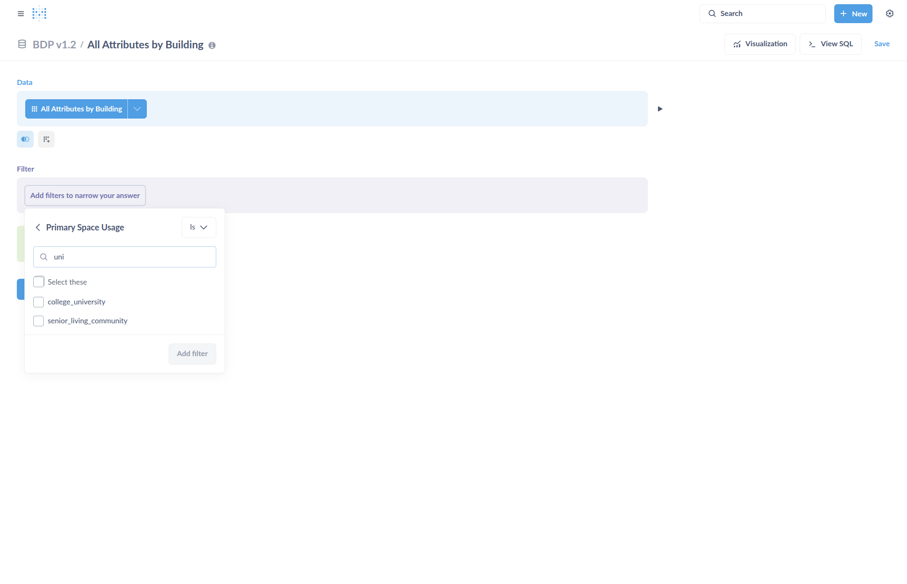Image resolution: width=907 pixels, height=584 pixels.
Task: Click the custom column grid icon
Action: [x=46, y=139]
